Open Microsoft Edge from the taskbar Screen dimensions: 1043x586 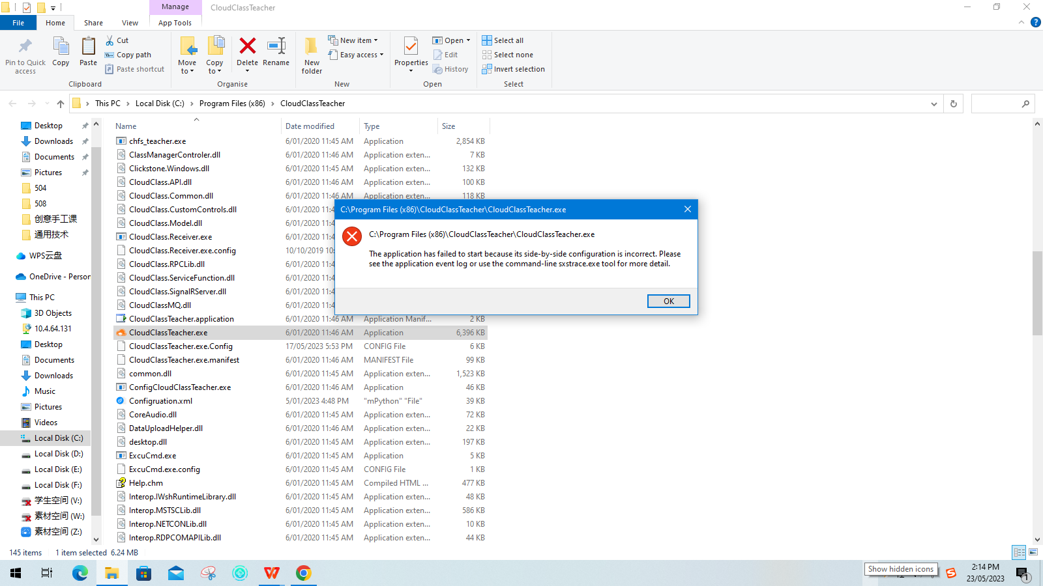tap(80, 573)
